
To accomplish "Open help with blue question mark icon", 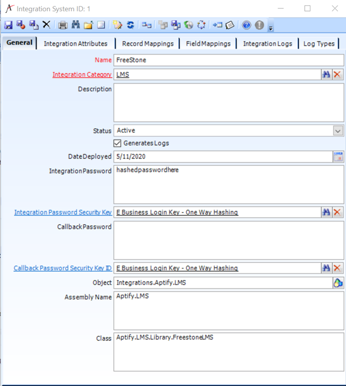I will [246, 25].
